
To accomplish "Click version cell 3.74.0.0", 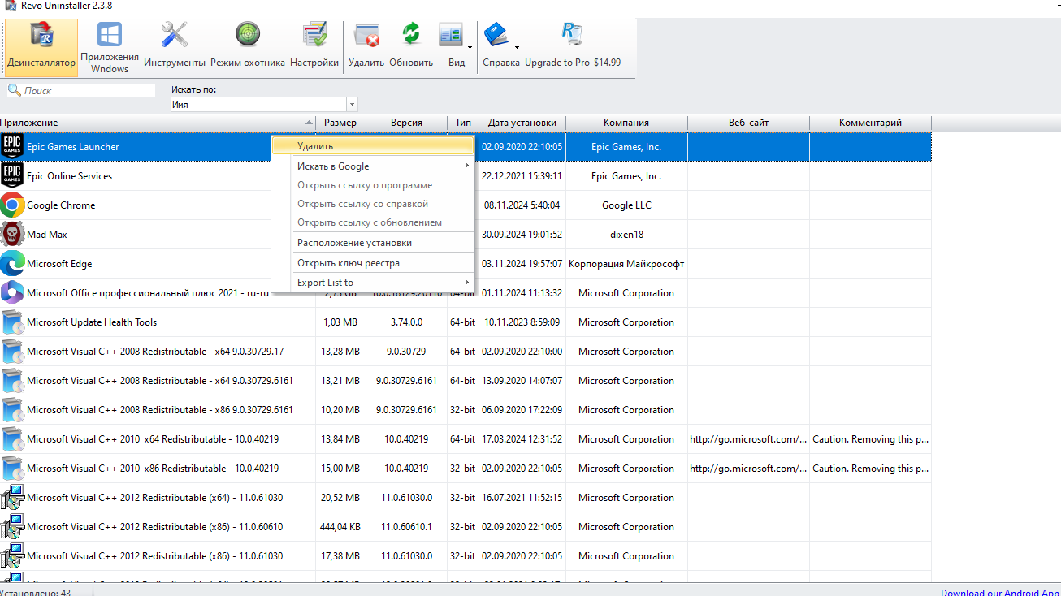I will (406, 322).
